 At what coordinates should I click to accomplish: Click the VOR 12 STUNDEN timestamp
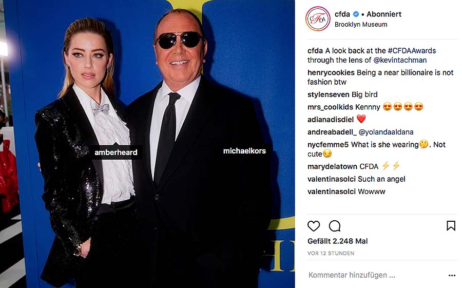[x=331, y=253]
